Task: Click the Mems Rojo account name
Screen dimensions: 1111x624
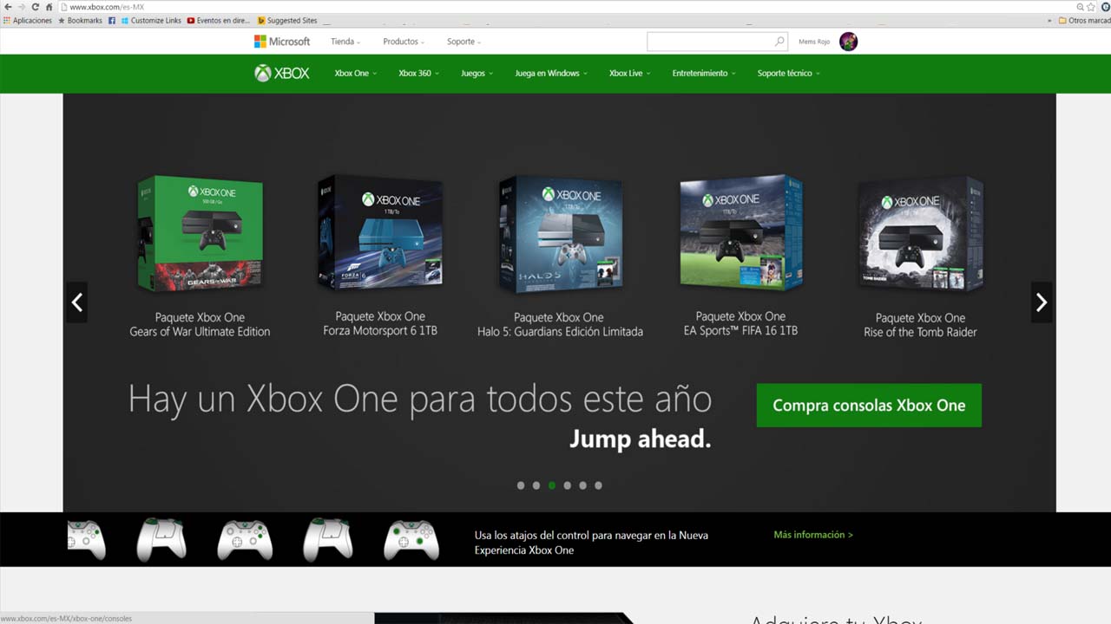Action: coord(814,42)
